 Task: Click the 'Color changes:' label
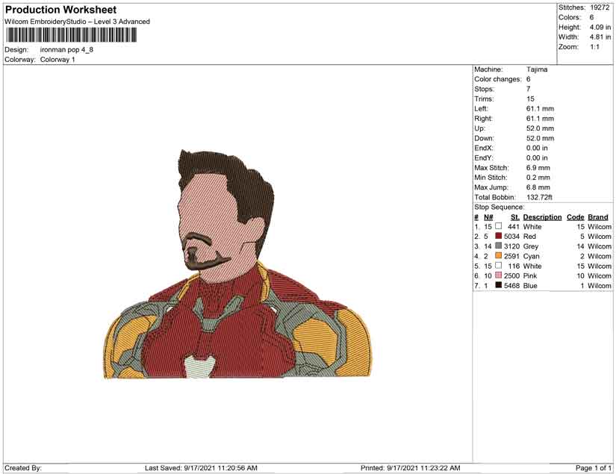[x=498, y=79]
